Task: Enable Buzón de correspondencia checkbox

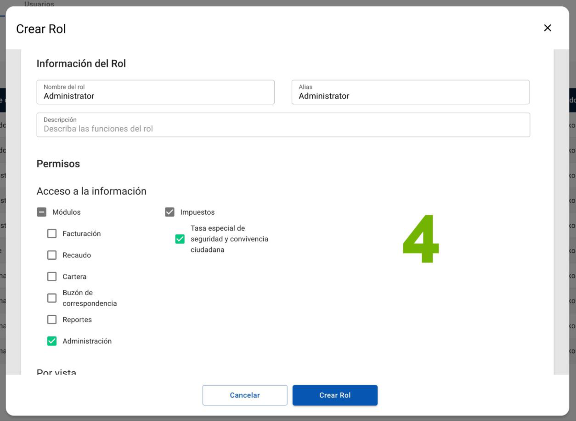Action: (52, 298)
